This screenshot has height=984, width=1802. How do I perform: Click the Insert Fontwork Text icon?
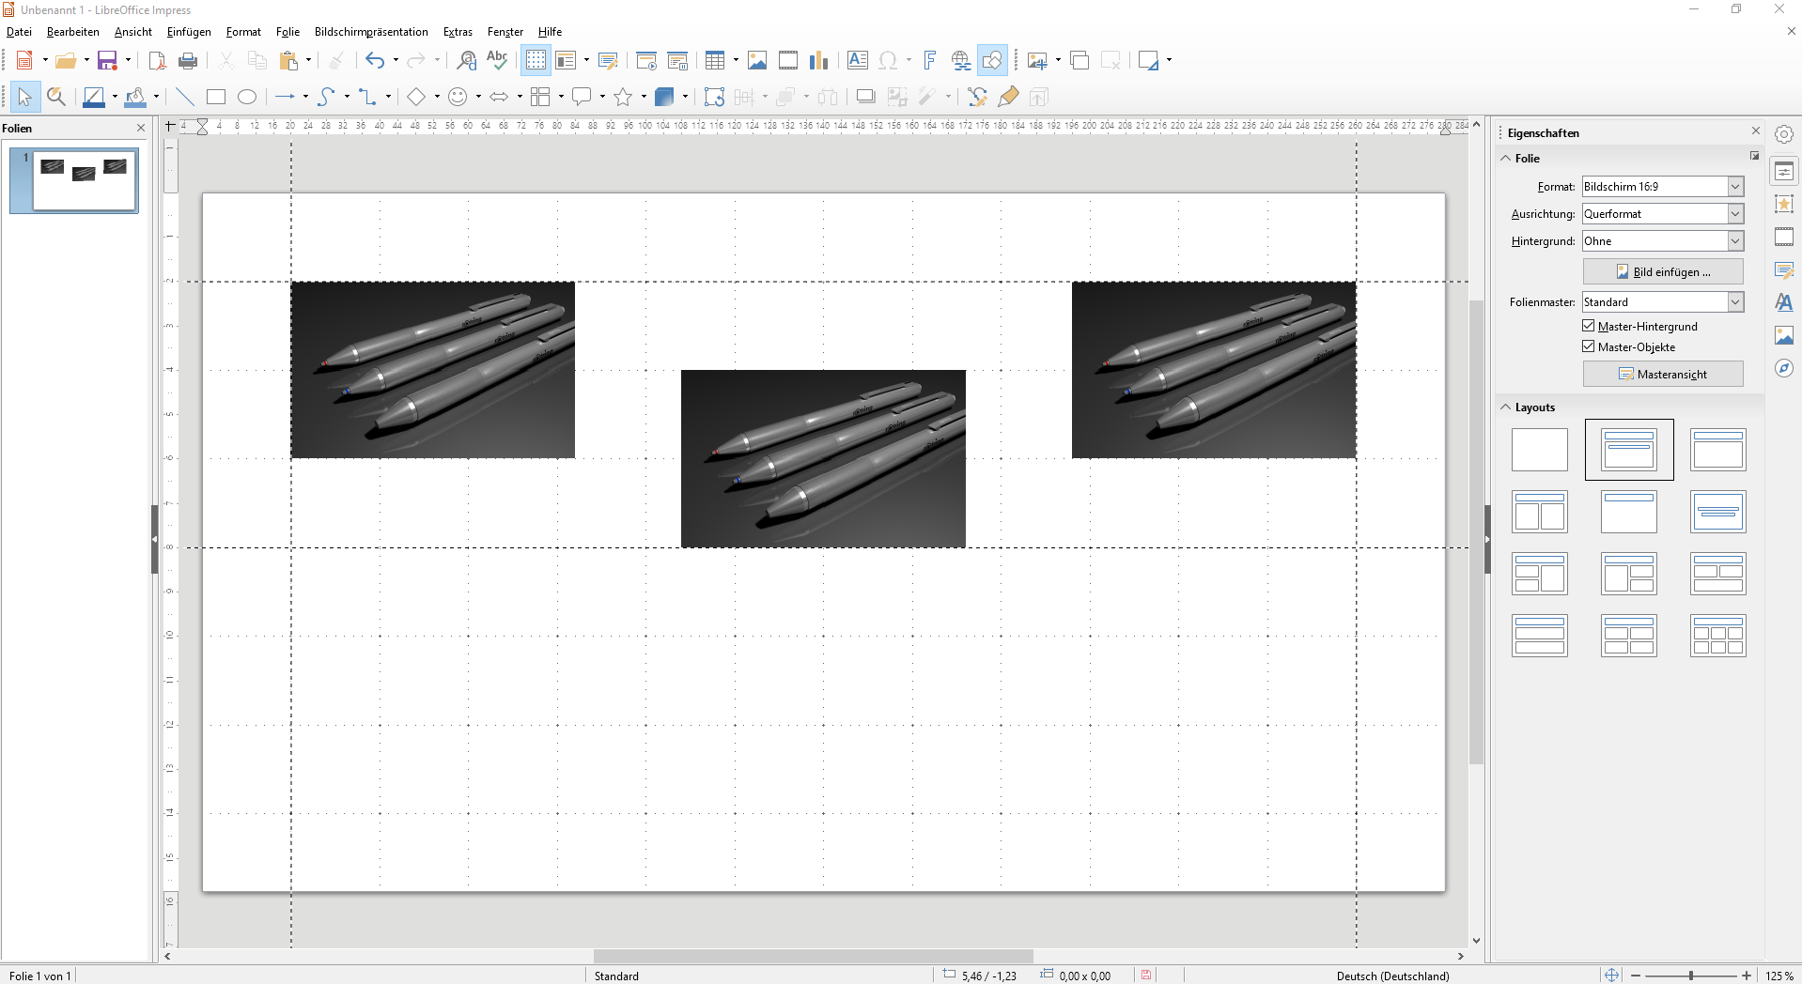pyautogui.click(x=929, y=61)
